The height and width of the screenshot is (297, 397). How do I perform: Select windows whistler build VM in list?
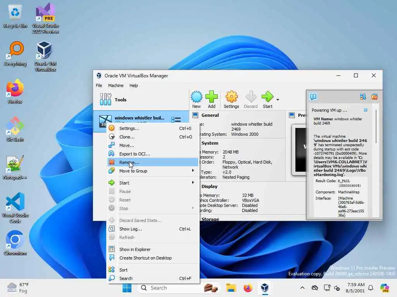(141, 121)
